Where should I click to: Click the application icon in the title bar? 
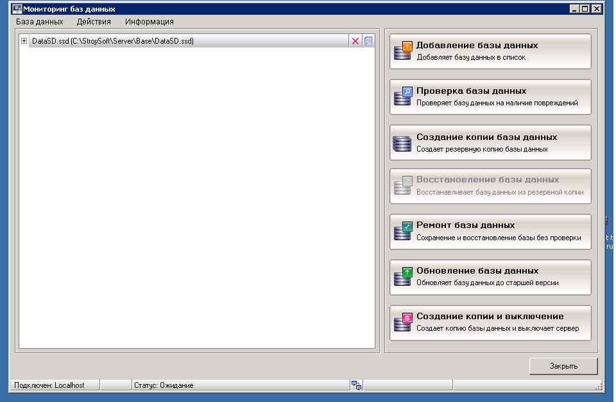point(17,9)
